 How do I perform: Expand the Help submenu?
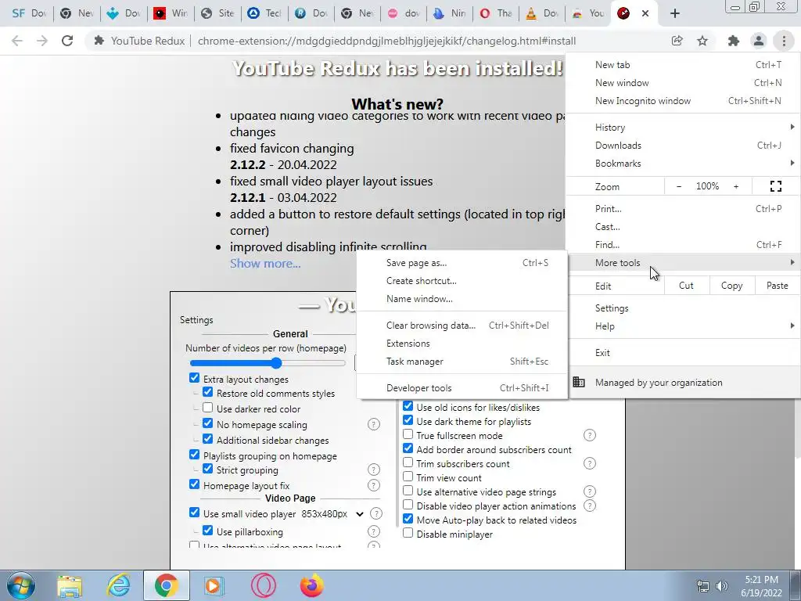coord(683,326)
